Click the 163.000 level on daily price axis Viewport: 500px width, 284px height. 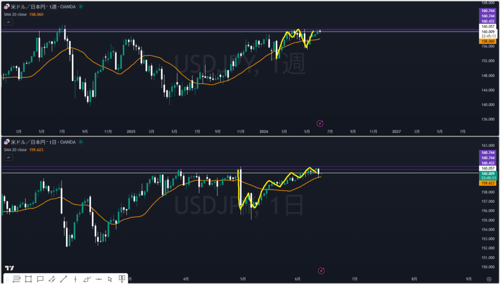[x=488, y=145]
